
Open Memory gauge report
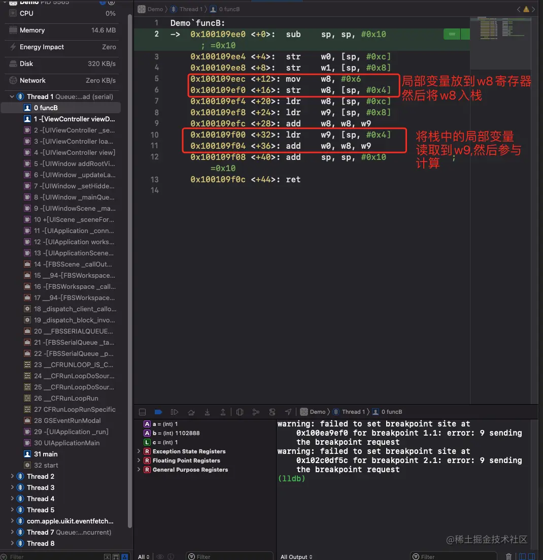(x=62, y=30)
